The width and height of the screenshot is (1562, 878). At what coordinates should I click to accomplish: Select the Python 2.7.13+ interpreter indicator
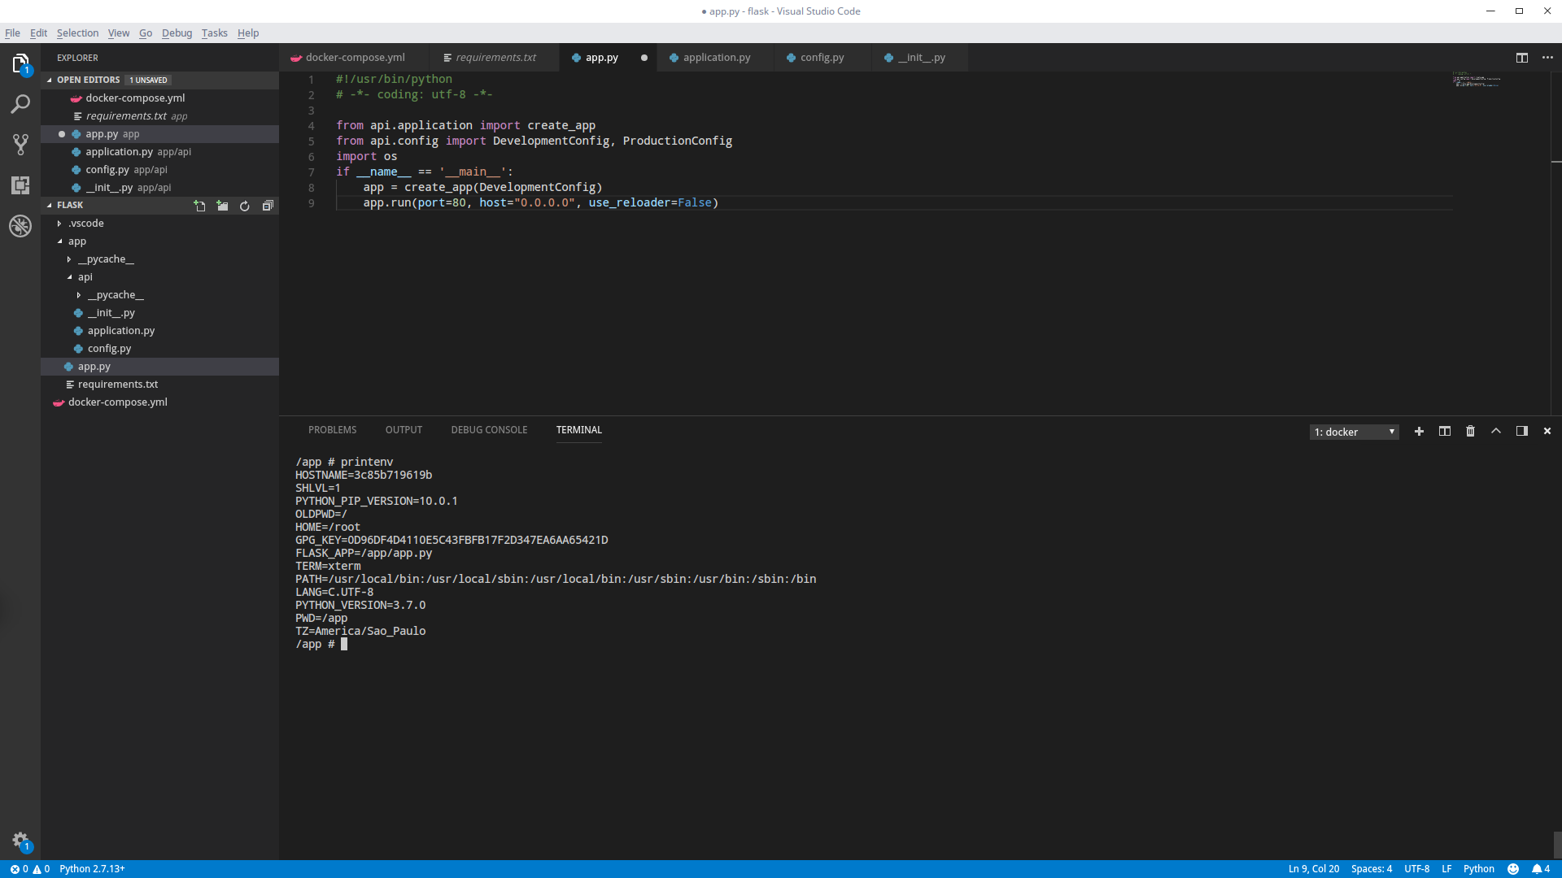point(92,868)
